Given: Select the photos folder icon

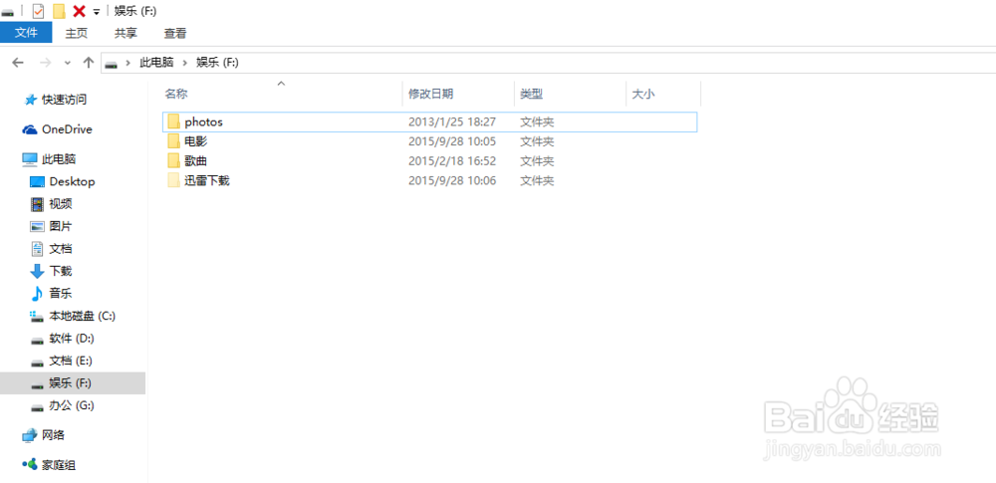Looking at the screenshot, I should (x=173, y=121).
